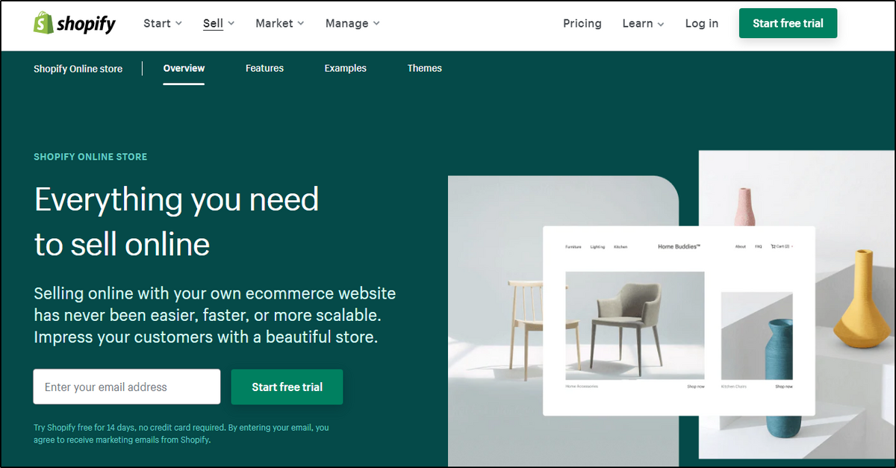
Task: Open the Themes tab
Action: pyautogui.click(x=425, y=68)
